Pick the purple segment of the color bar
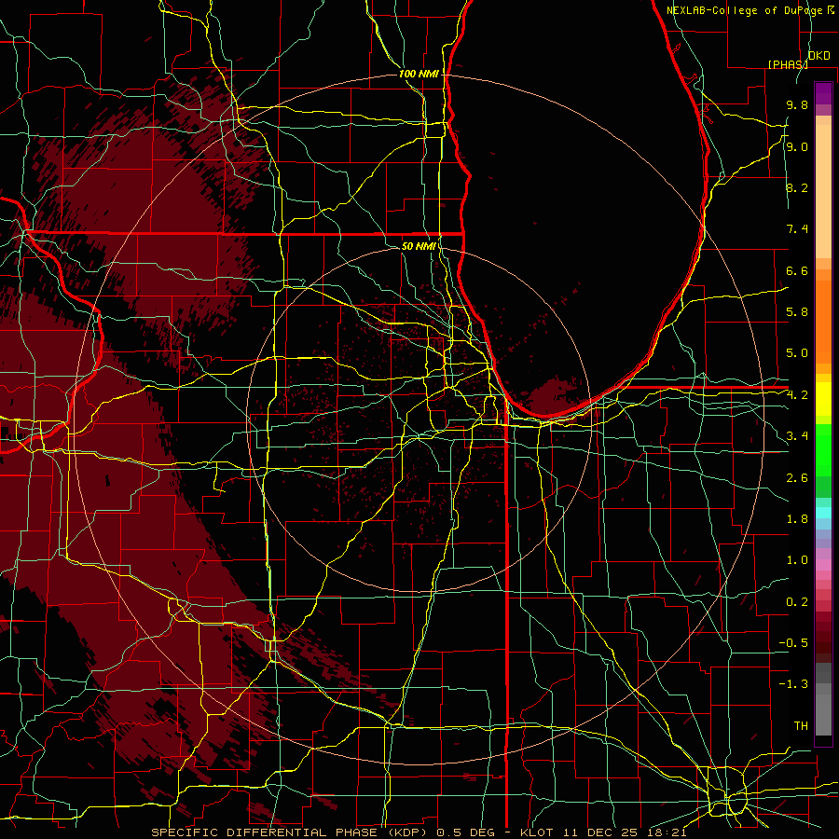 click(823, 94)
